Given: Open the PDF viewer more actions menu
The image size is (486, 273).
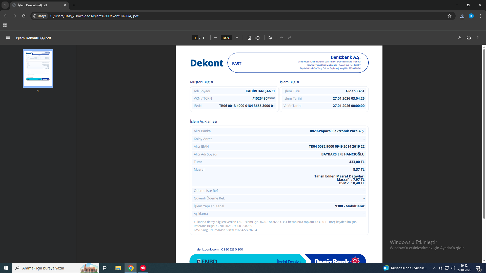Looking at the screenshot, I should (x=478, y=38).
